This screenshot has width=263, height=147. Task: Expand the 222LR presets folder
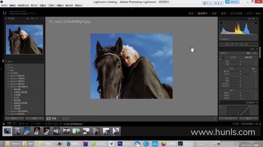[x=8, y=73]
